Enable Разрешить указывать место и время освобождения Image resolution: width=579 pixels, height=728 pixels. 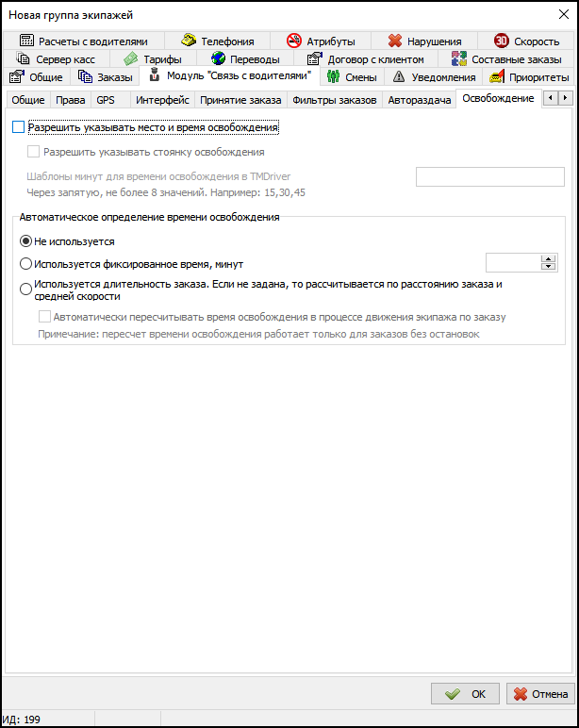click(x=20, y=127)
